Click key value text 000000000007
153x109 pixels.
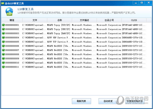pos(12,50)
